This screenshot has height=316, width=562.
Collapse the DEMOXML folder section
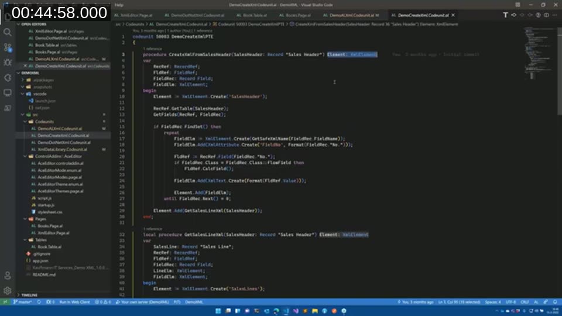pyautogui.click(x=30, y=73)
